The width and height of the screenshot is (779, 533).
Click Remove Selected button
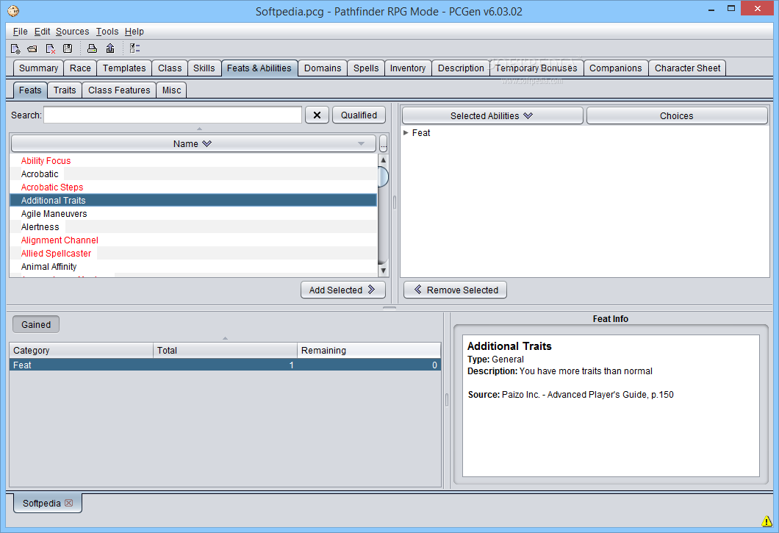click(456, 290)
